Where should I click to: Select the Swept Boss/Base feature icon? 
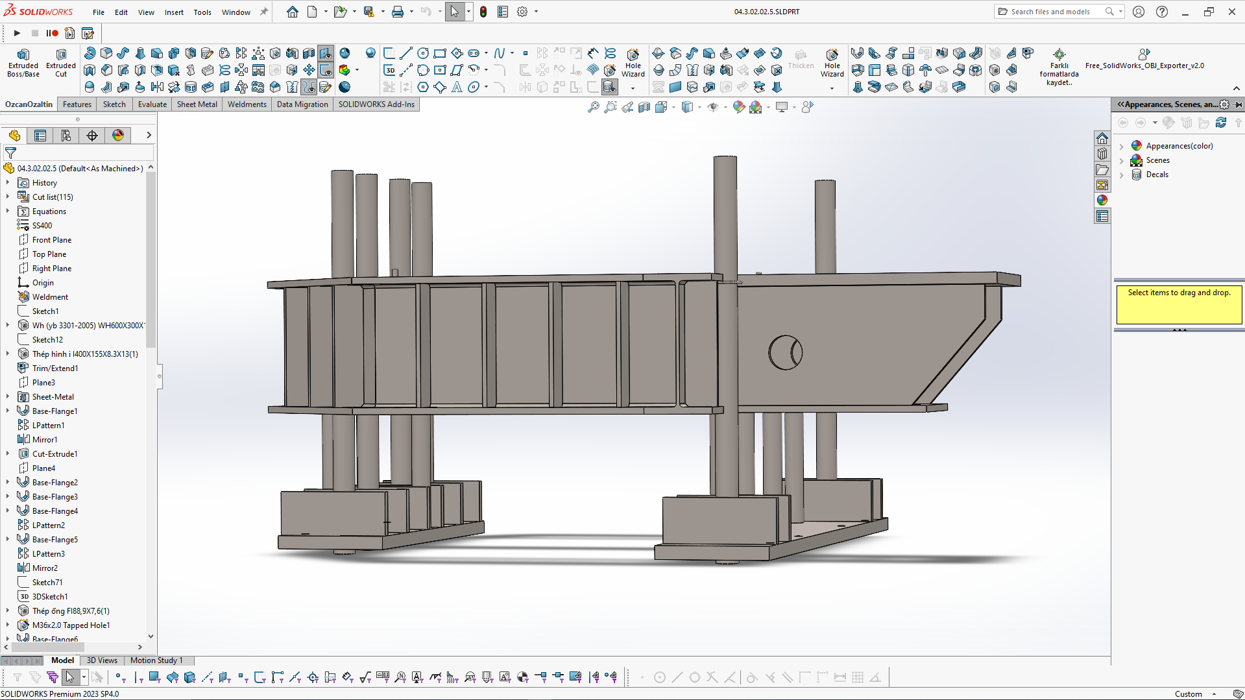tap(123, 53)
